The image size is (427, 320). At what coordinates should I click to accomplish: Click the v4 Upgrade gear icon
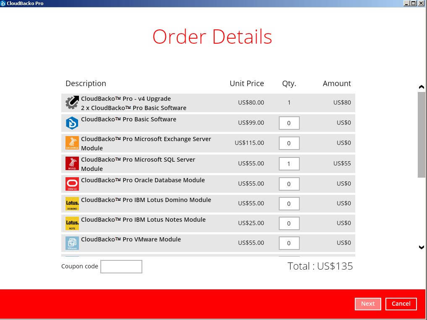[72, 102]
